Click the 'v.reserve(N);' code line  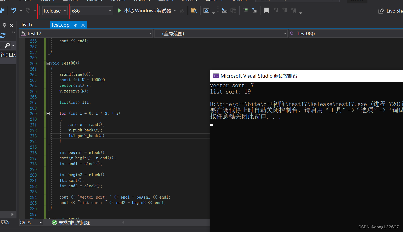coord(74,91)
